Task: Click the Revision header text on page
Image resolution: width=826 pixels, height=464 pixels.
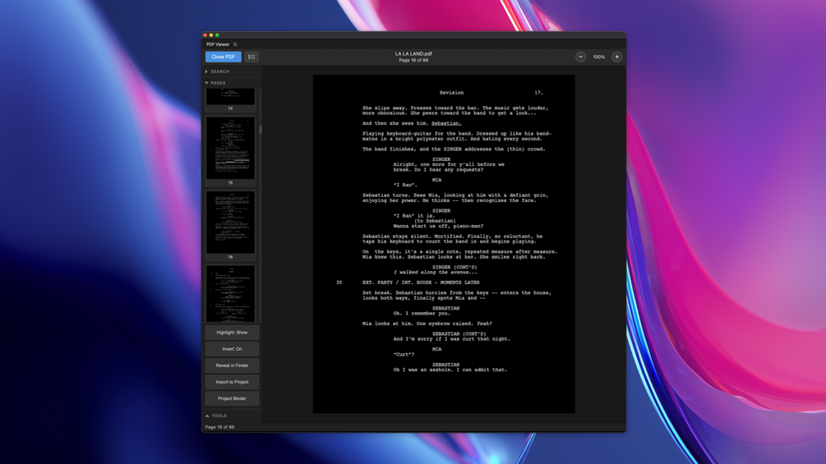Action: tap(451, 93)
